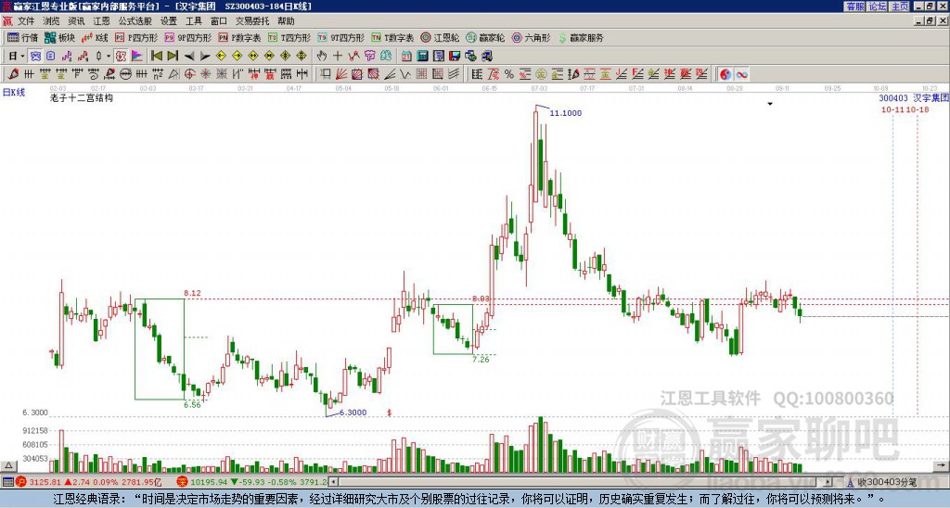Open the 板块 sector view
The height and width of the screenshot is (508, 950).
(59, 37)
